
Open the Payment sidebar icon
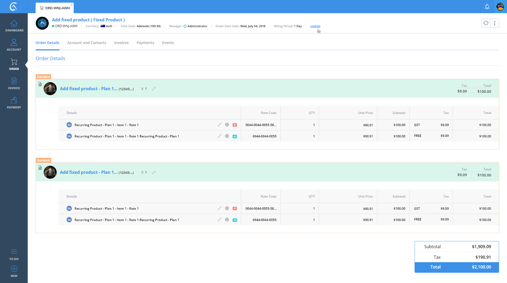coord(14,103)
